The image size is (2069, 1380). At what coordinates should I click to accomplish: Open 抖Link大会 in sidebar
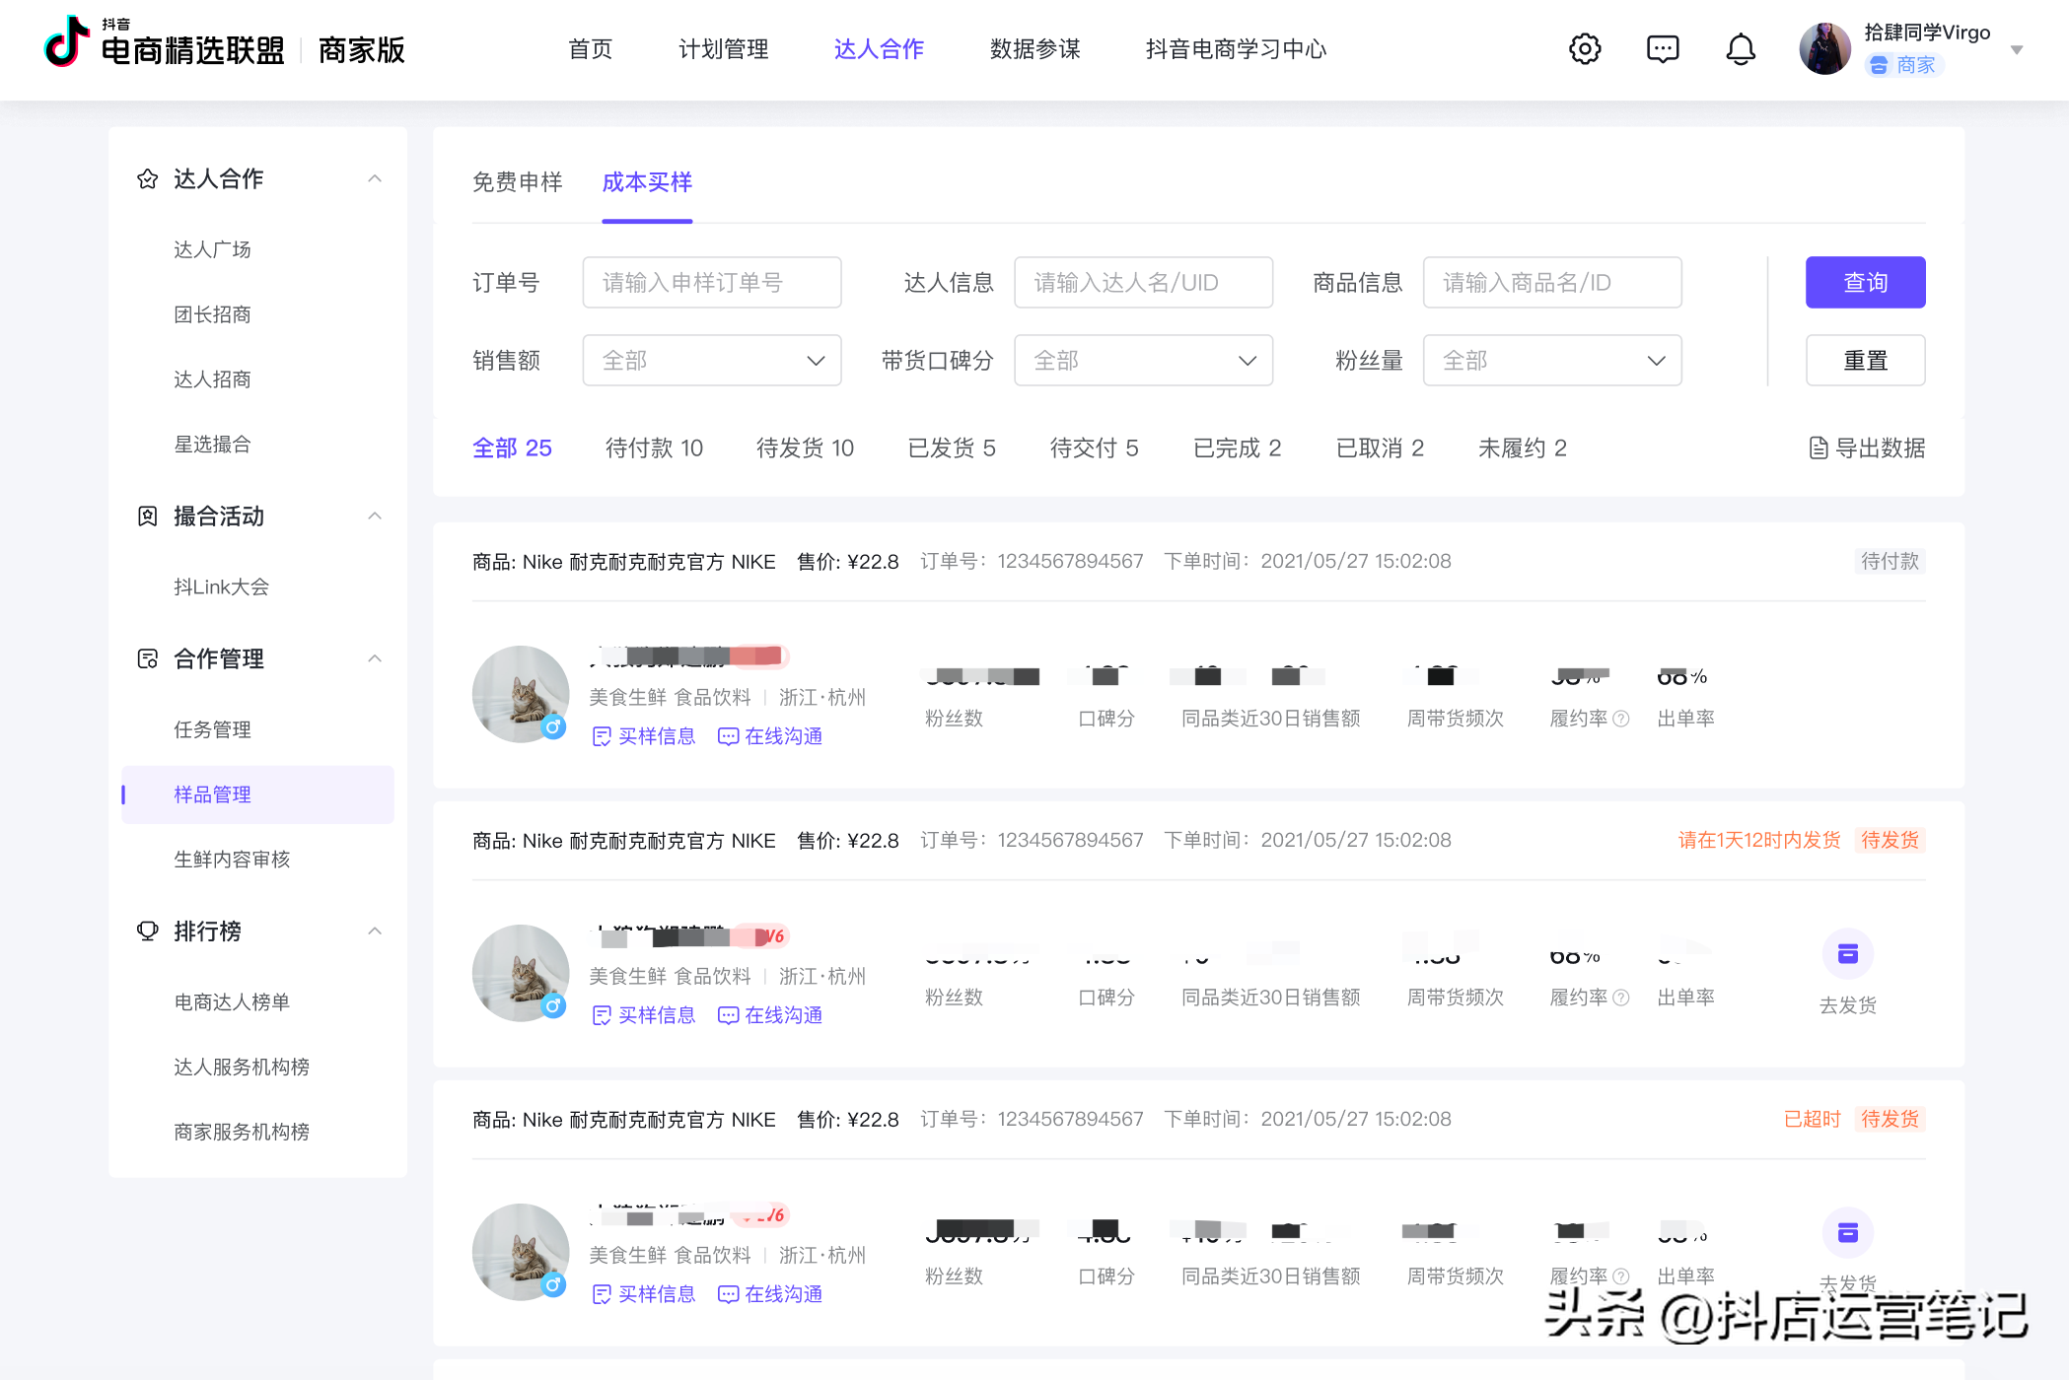221,587
